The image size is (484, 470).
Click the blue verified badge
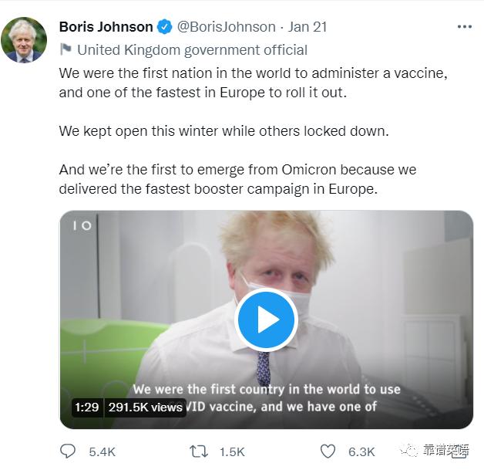tap(165, 27)
